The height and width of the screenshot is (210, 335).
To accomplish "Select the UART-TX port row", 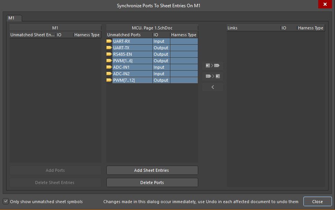I will [x=132, y=48].
